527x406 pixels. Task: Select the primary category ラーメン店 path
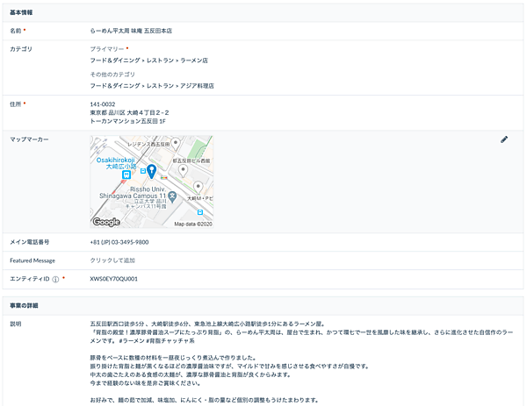click(x=148, y=61)
